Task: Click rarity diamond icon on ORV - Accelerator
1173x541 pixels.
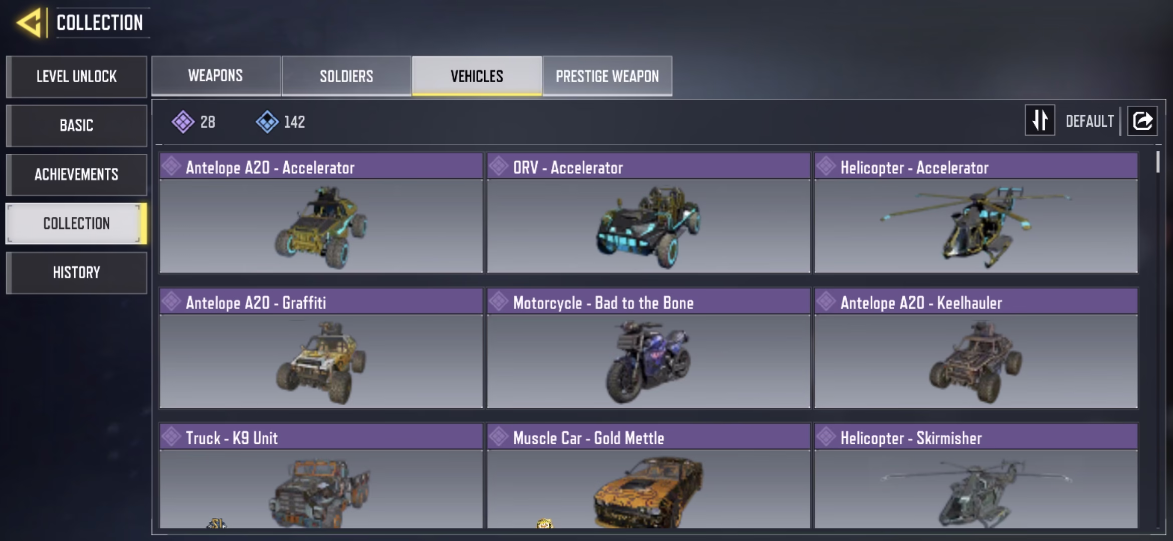Action: 499,166
